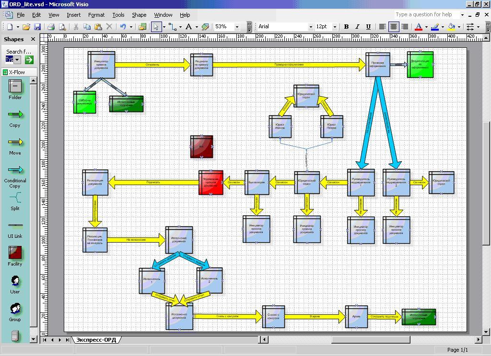This screenshot has width=491, height=356.
Task: Open the 12pt font size dropdown
Action: click(x=335, y=26)
